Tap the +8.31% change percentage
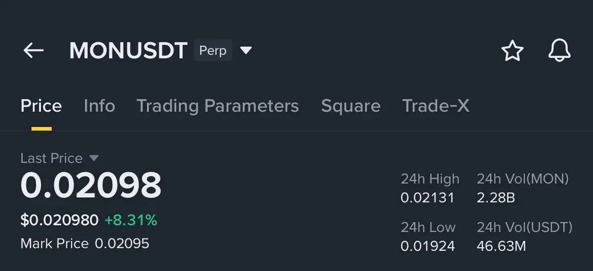593x271 pixels. (131, 220)
